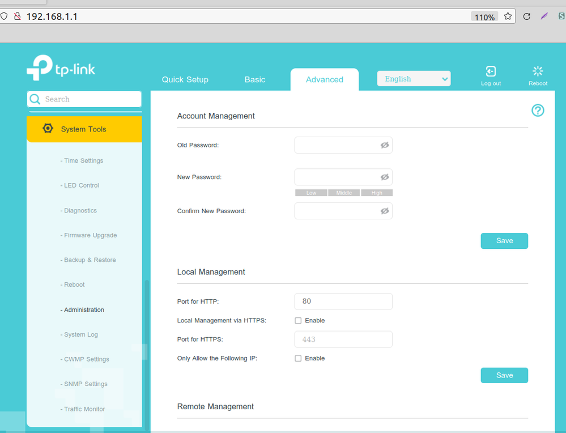Bookmark page with star icon
Image resolution: width=566 pixels, height=433 pixels.
508,16
